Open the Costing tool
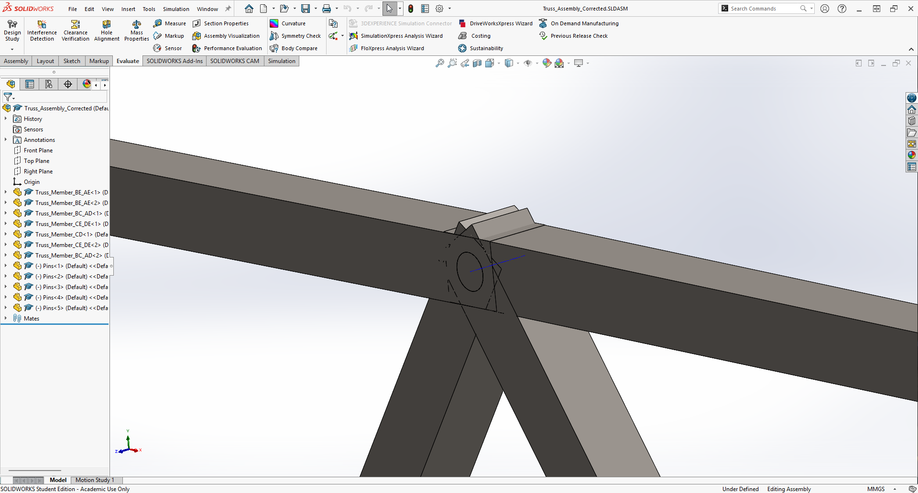 tap(474, 36)
